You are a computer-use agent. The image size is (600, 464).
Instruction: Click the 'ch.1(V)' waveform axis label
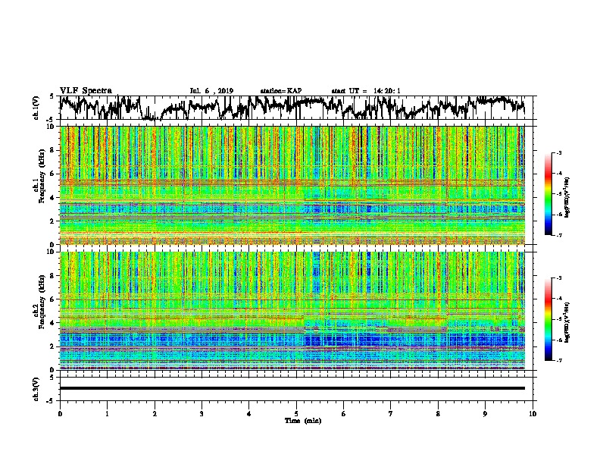point(36,108)
